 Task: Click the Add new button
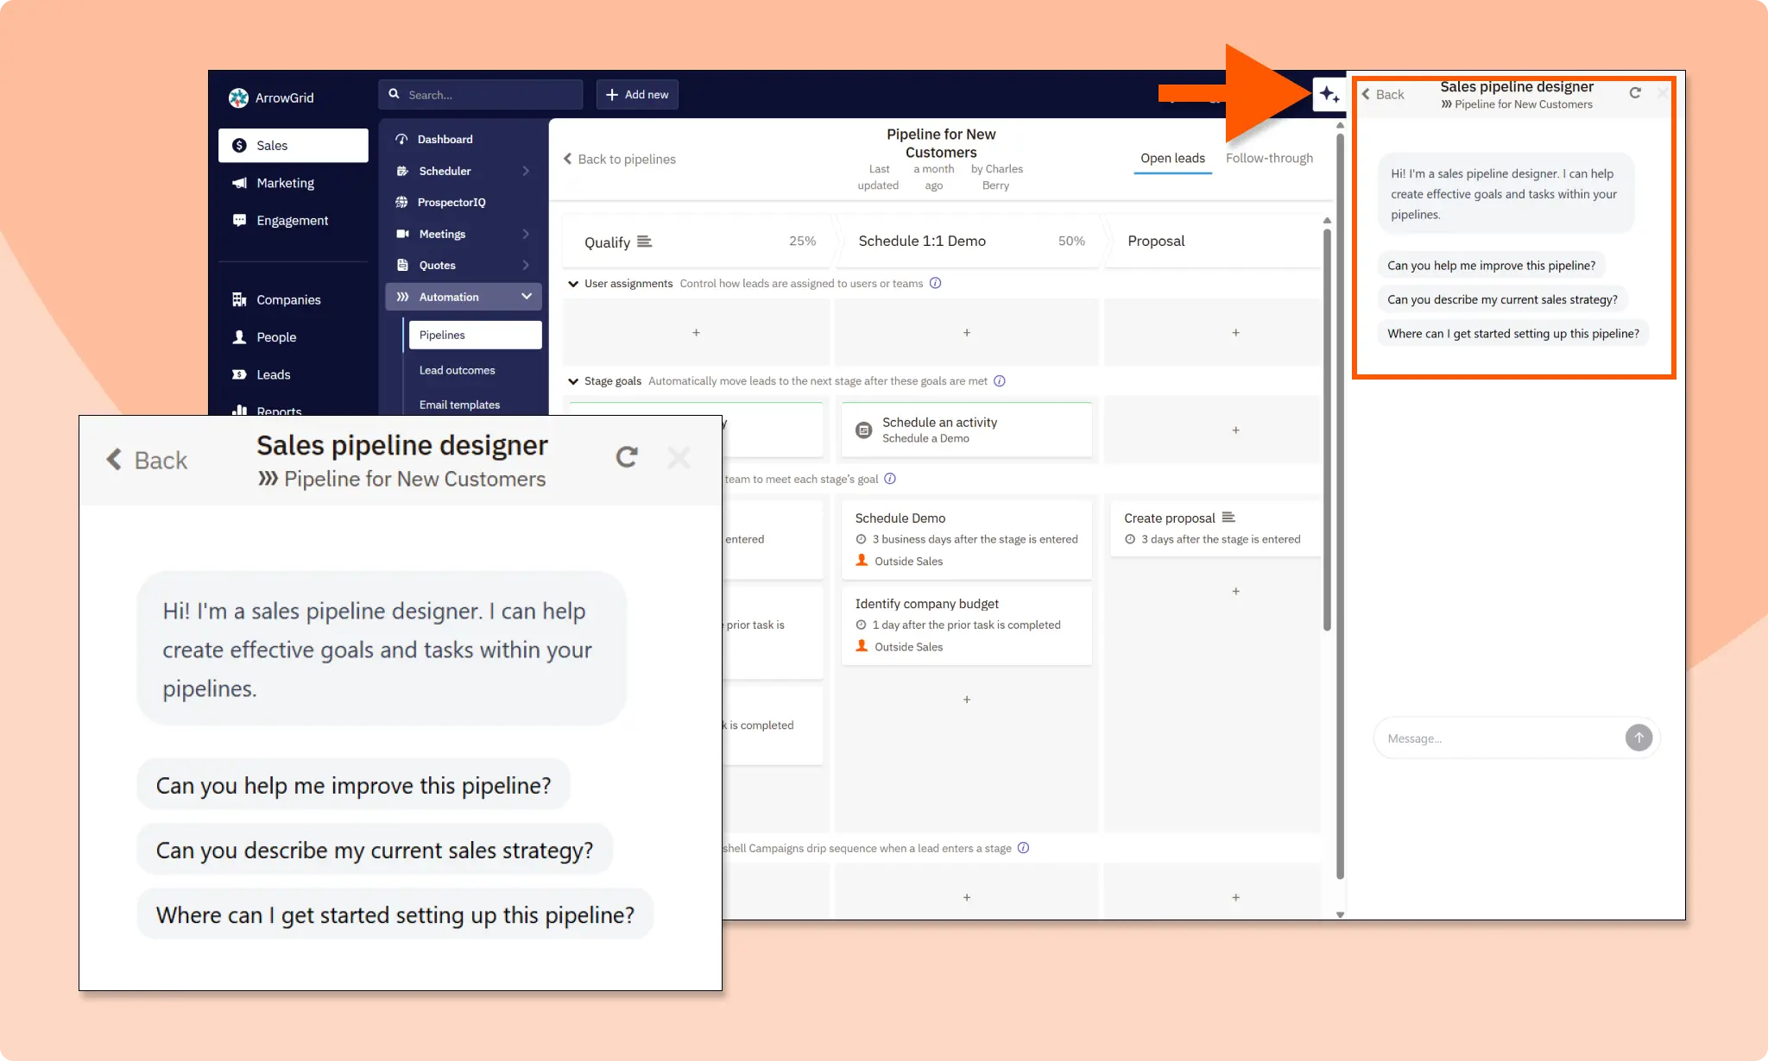coord(637,94)
